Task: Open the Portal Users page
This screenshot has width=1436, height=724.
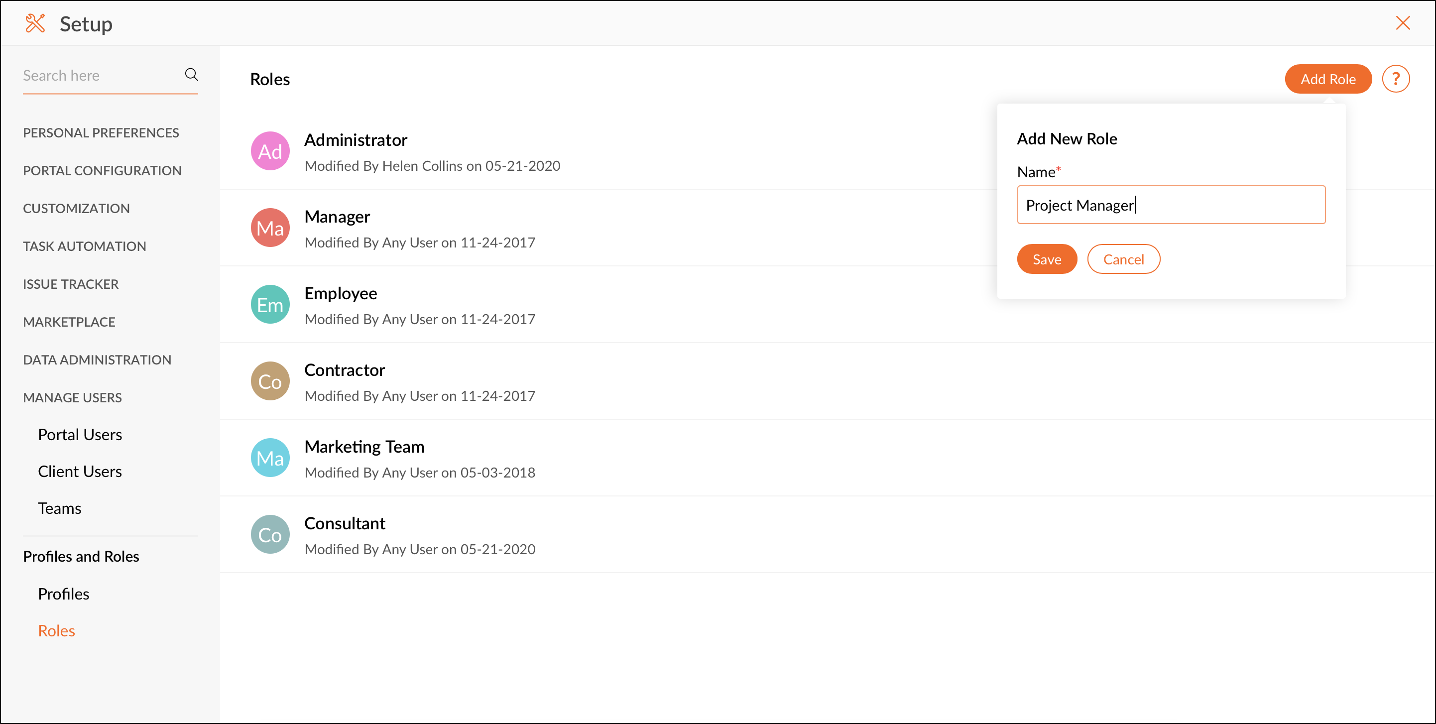Action: 80,435
